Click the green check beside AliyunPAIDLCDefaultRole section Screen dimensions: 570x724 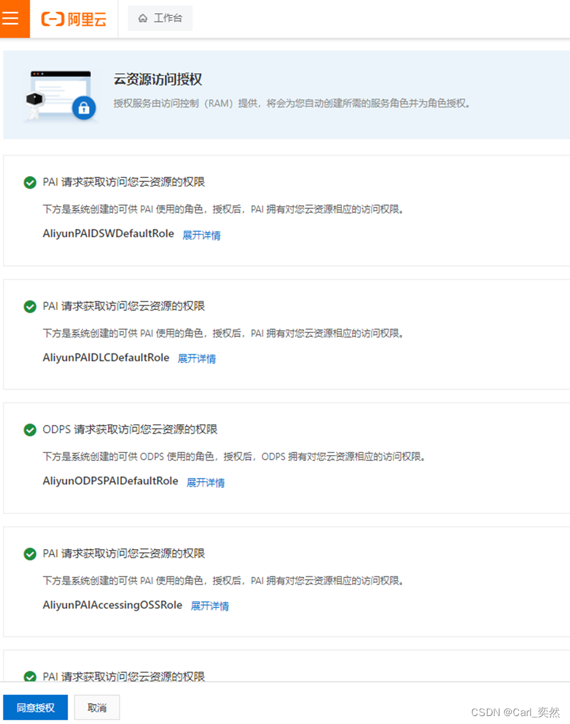[30, 307]
